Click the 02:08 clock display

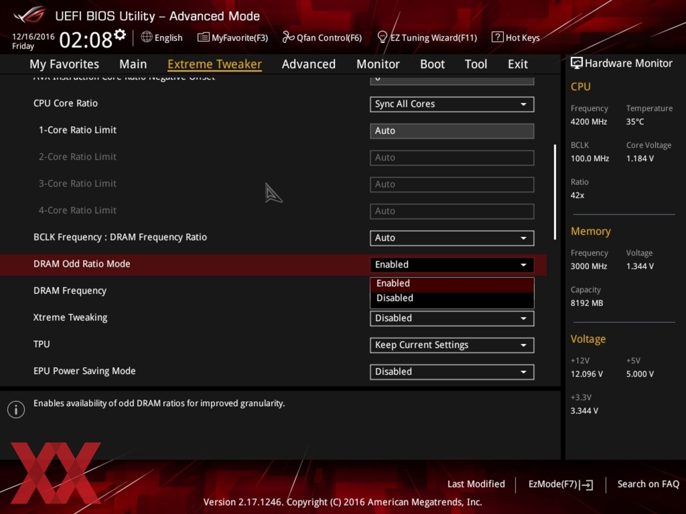point(86,39)
